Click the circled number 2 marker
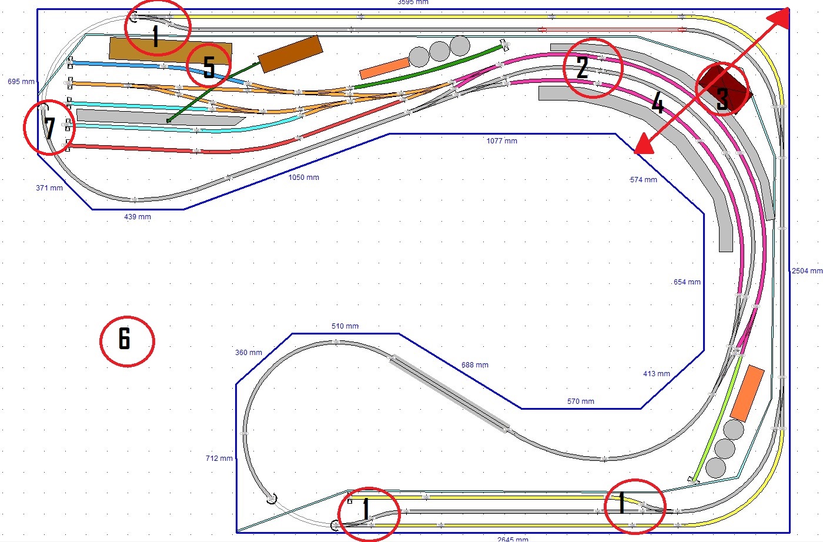Image resolution: width=823 pixels, height=542 pixels. [x=592, y=67]
